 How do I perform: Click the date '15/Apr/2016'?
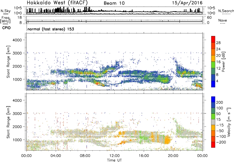pos(187,3)
